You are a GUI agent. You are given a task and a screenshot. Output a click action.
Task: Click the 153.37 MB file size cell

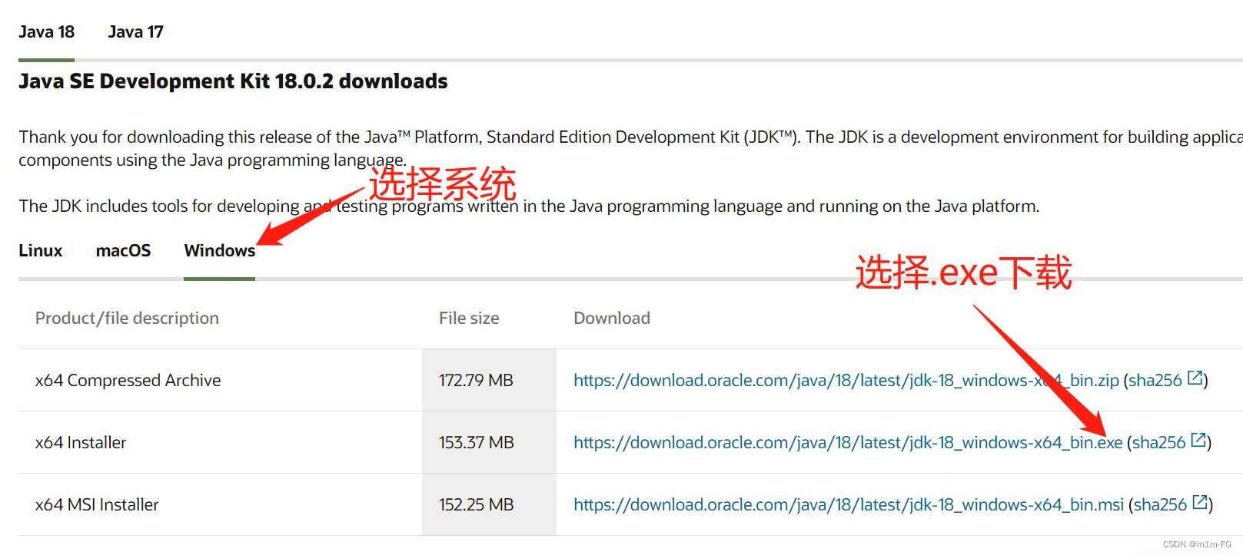[x=489, y=442]
